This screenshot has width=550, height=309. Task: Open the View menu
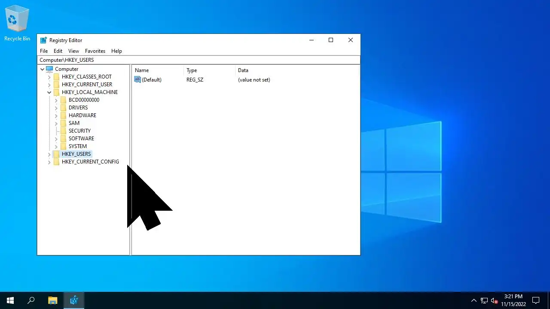[x=73, y=51]
